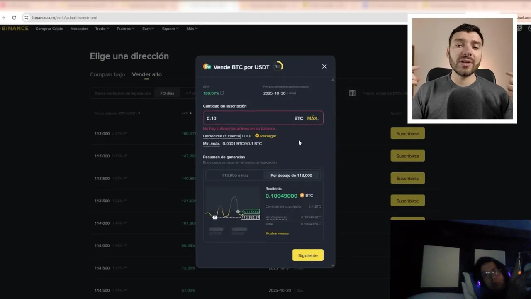The width and height of the screenshot is (531, 299).
Task: Close the Vende BTC por USDT dialog
Action: click(324, 66)
